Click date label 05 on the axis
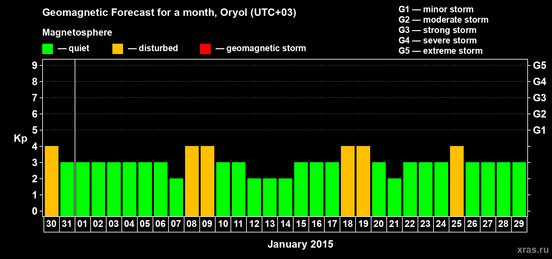This screenshot has height=259, width=552. tap(145, 224)
